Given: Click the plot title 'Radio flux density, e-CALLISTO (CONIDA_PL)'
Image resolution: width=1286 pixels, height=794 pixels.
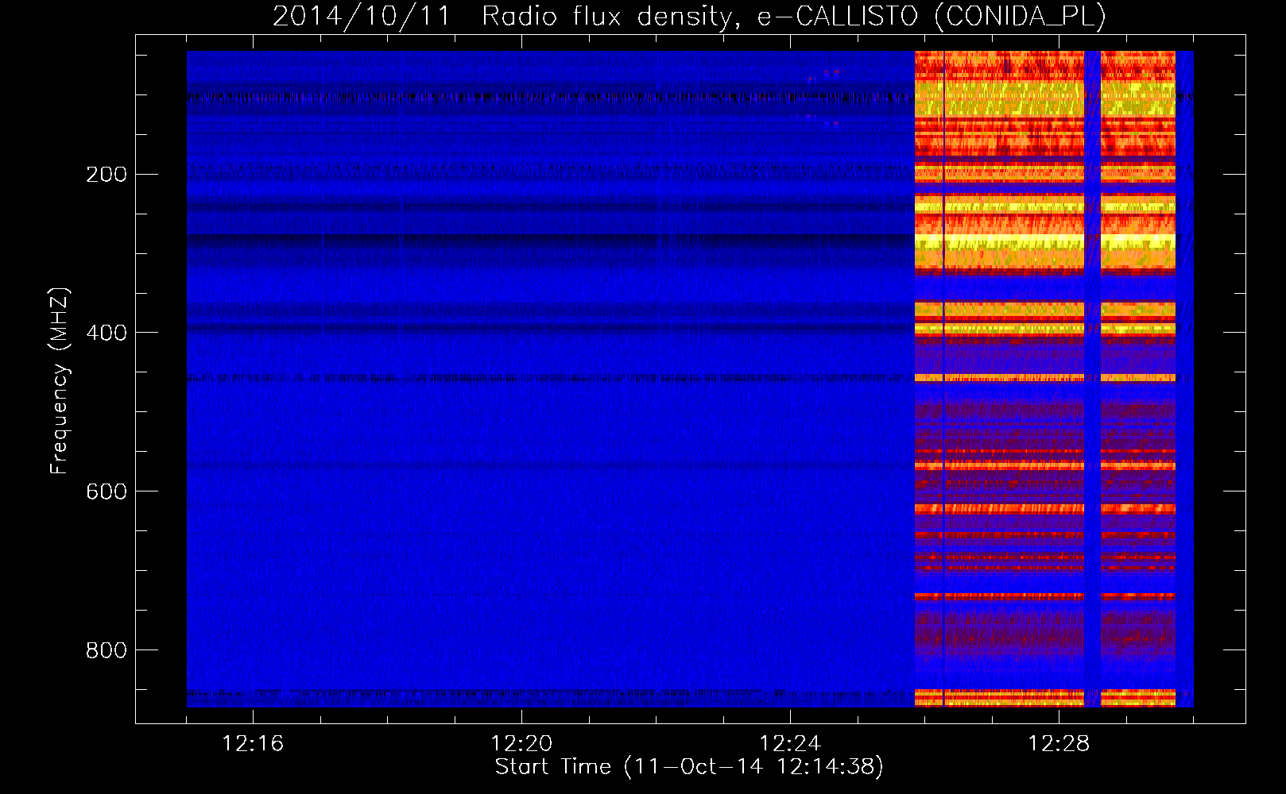Looking at the screenshot, I should click(x=793, y=16).
